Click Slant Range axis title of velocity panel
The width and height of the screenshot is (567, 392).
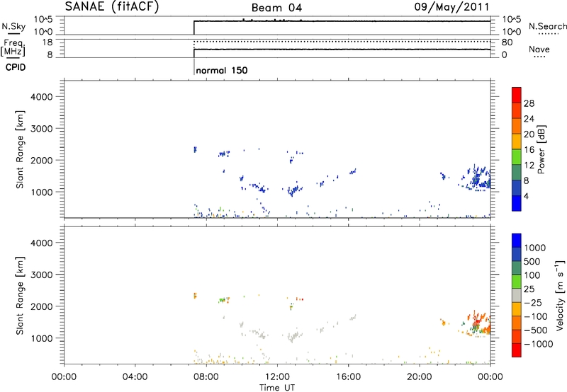click(20, 296)
